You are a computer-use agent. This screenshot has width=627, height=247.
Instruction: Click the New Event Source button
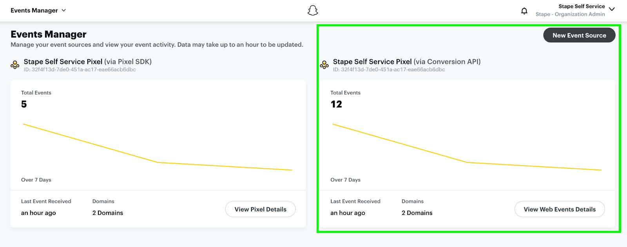pyautogui.click(x=579, y=35)
